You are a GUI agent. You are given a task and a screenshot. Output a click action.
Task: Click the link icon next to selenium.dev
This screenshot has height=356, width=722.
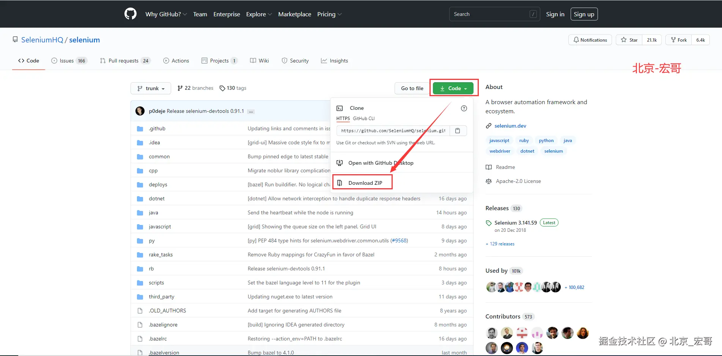[x=489, y=126]
